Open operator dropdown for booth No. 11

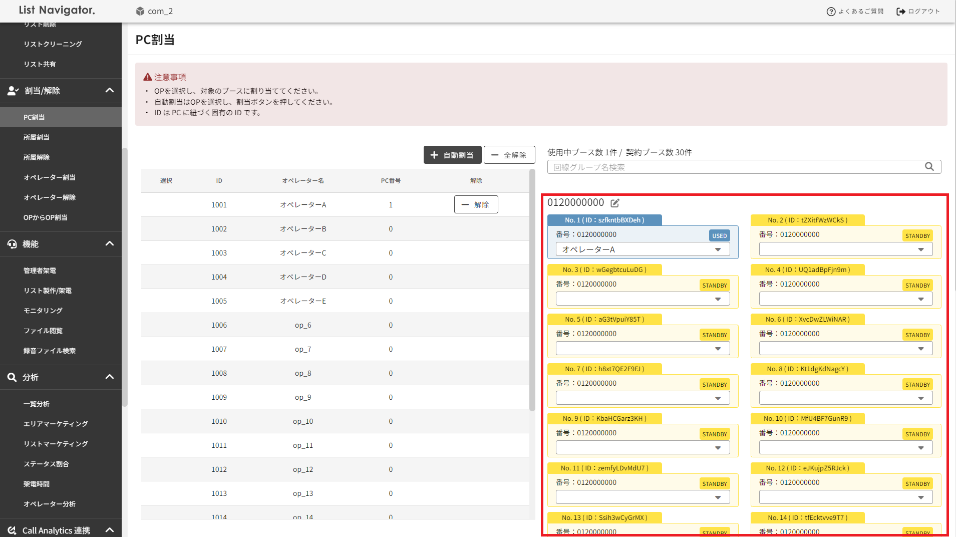(x=643, y=497)
